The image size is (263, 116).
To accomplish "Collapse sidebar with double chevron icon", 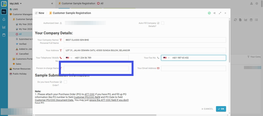I will pos(52,3).
